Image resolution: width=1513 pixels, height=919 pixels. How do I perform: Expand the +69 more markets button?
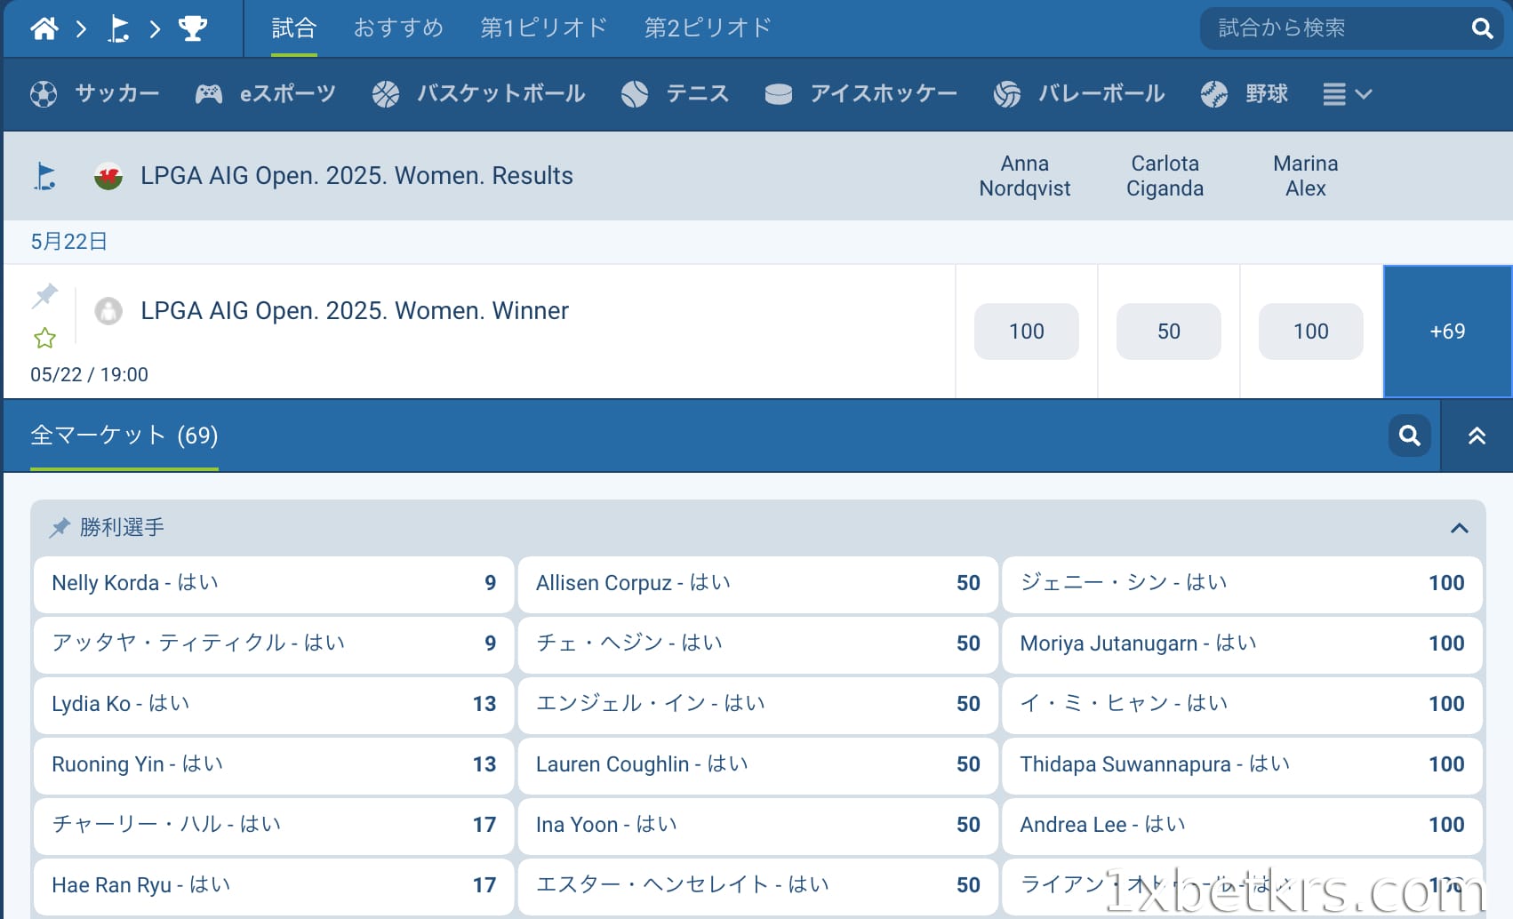[1448, 332]
